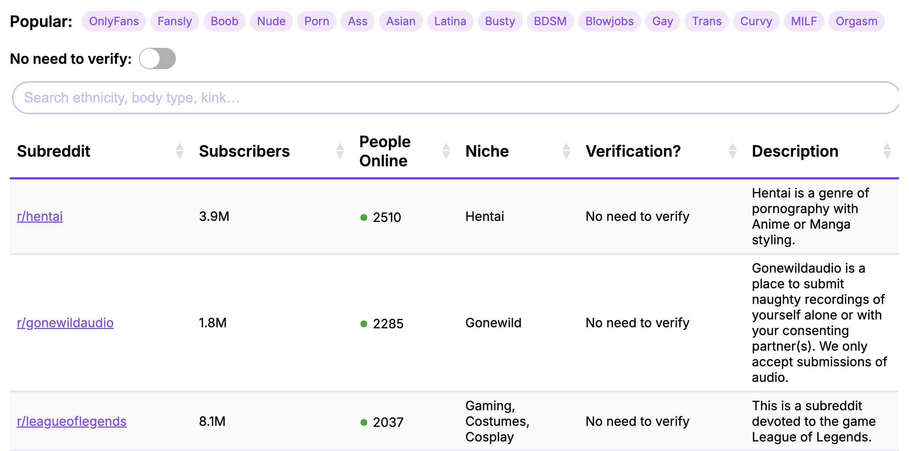Filter by the Asian popular tag
The height and width of the screenshot is (451, 909).
(401, 21)
